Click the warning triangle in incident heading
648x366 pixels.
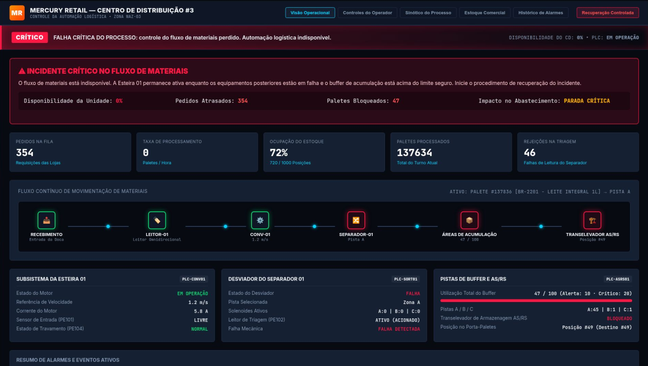coord(22,71)
